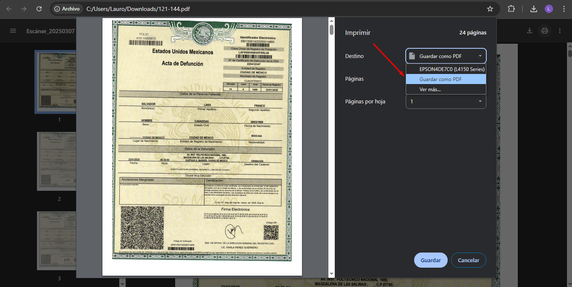
Task: Open the Chrome downloads icon
Action: [x=534, y=9]
